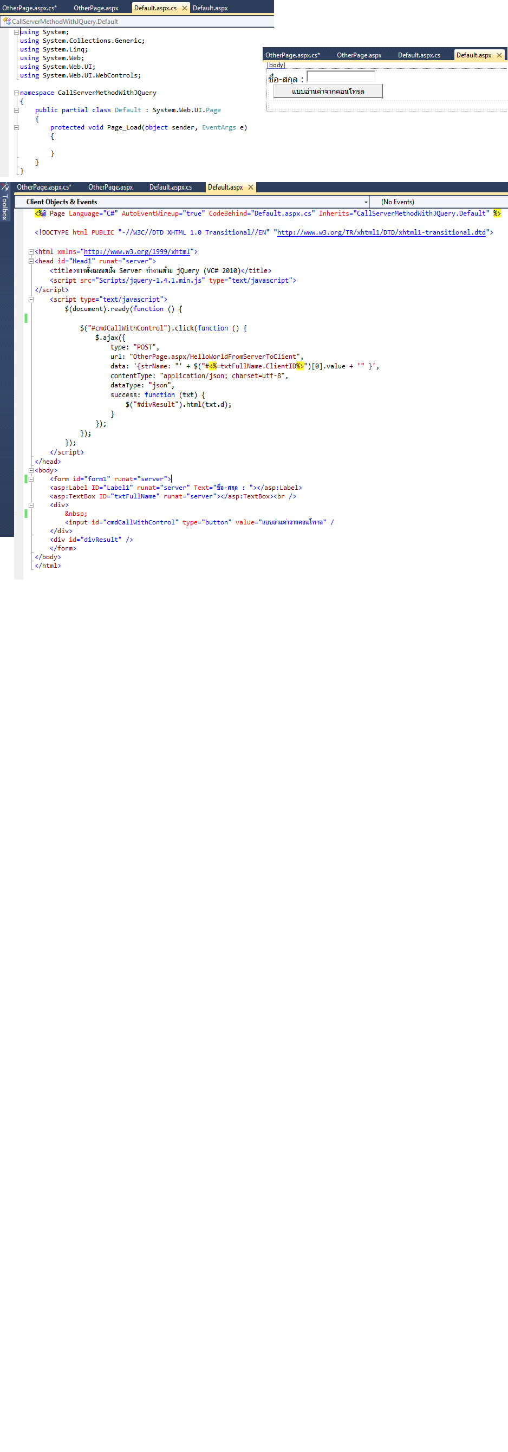This screenshot has height=1452, width=508.
Task: Click the contentType application/json line
Action: [199, 376]
